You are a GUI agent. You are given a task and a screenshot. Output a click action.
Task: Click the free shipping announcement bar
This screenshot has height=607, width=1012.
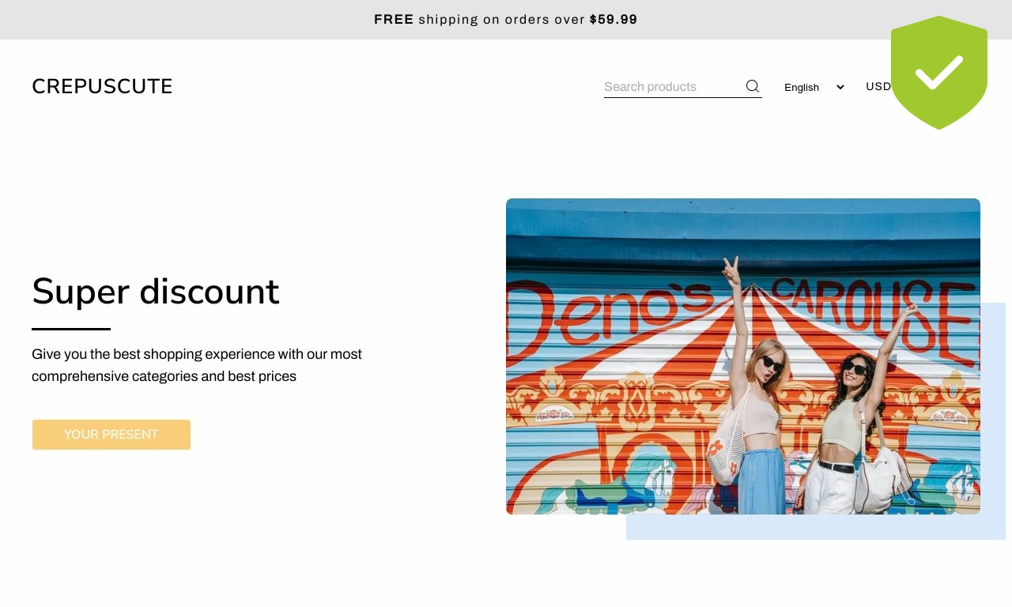(506, 20)
